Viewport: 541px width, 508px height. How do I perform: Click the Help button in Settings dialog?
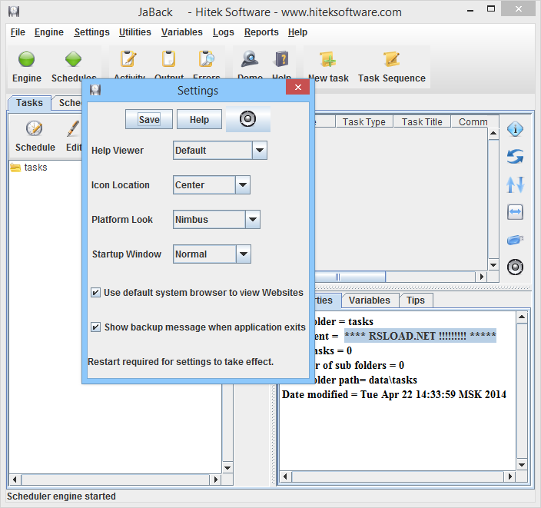(199, 120)
